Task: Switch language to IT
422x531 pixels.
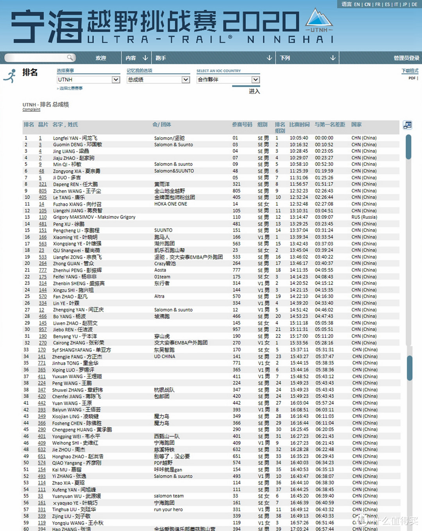Action: tap(397, 4)
